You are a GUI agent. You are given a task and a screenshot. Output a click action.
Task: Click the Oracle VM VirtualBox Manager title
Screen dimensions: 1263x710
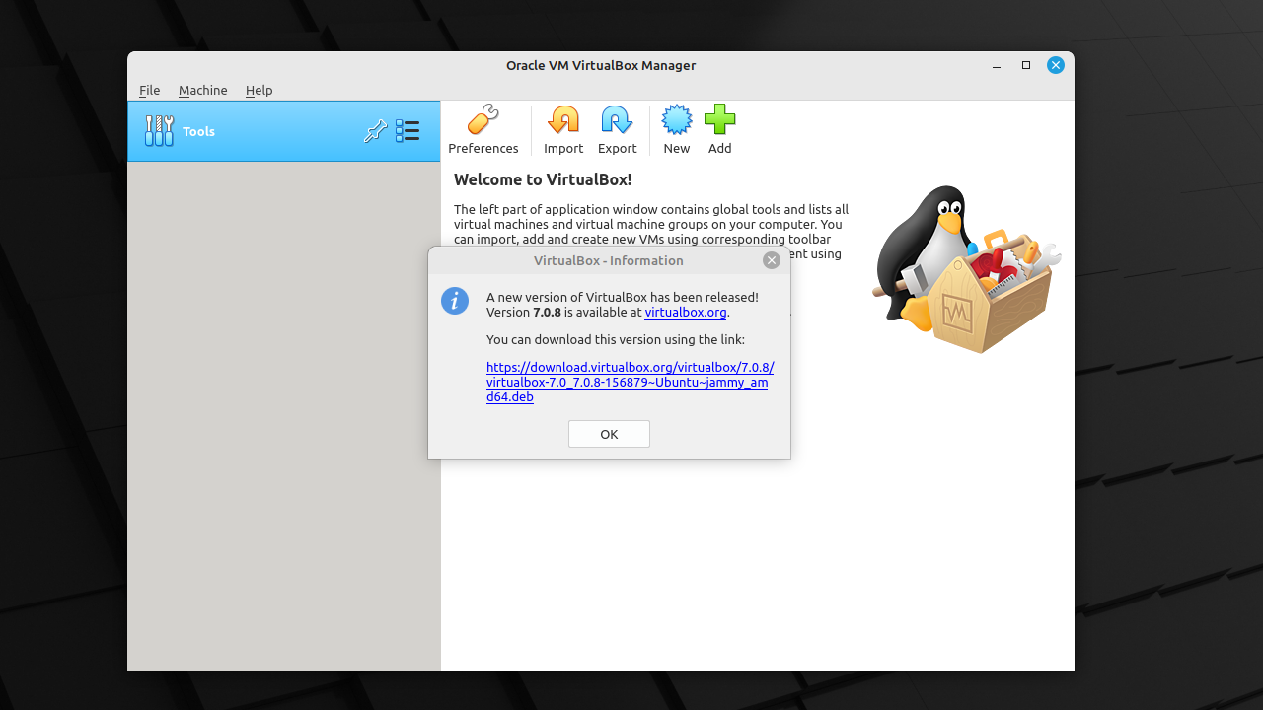coord(601,65)
